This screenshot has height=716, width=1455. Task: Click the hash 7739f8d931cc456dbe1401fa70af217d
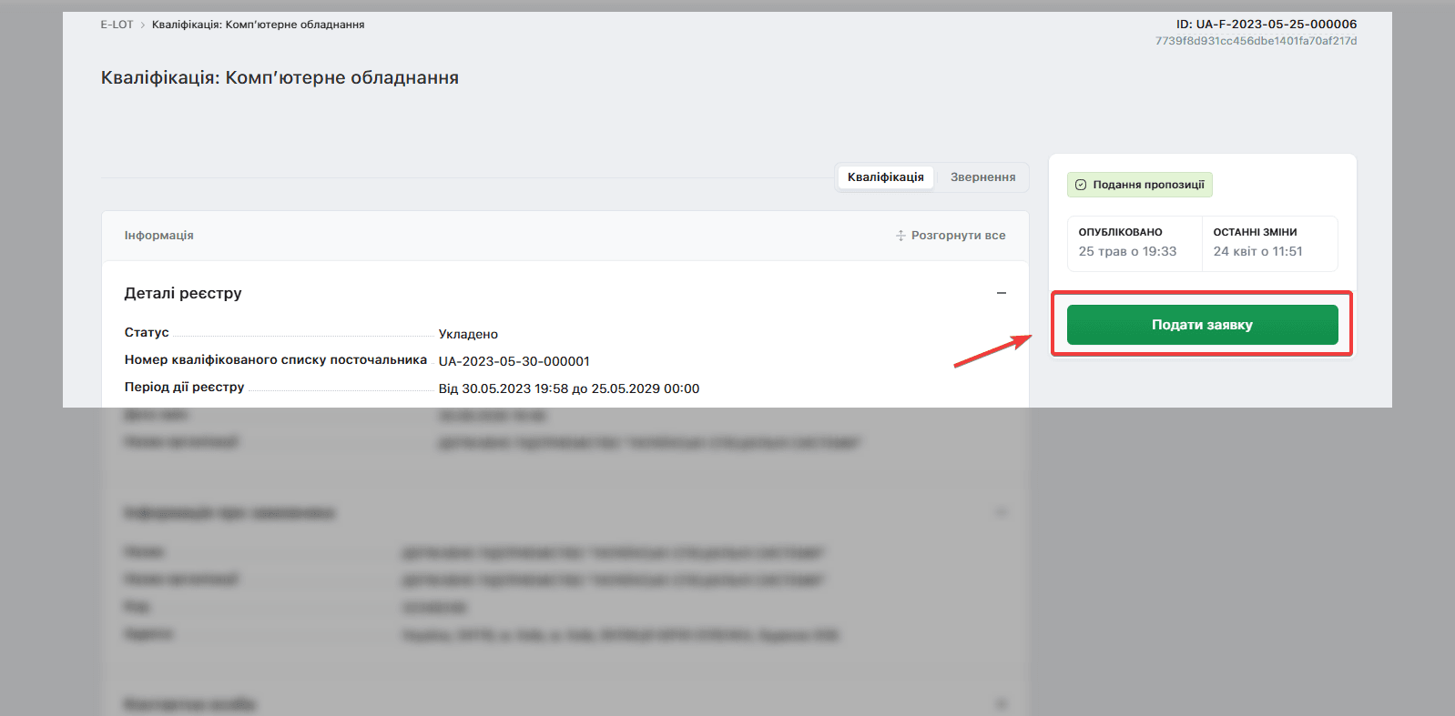tap(1257, 41)
